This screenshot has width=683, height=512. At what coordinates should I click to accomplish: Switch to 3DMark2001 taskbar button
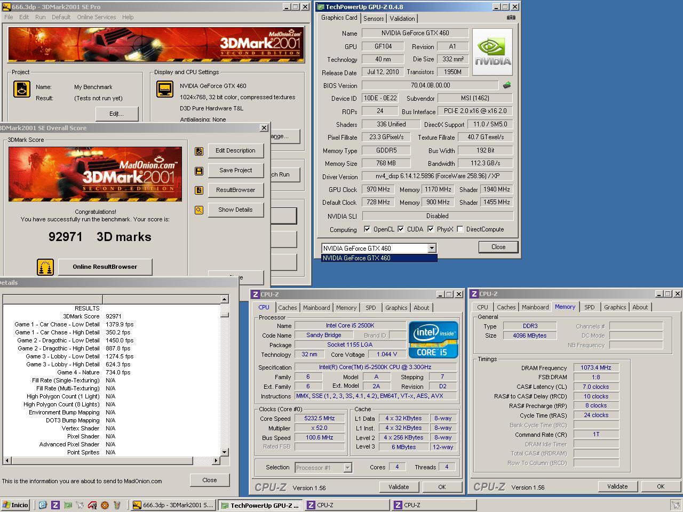(x=173, y=505)
